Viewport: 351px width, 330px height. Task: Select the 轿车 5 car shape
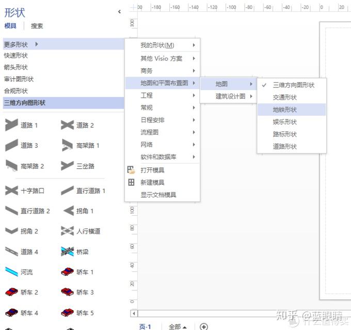pyautogui.click(x=77, y=312)
